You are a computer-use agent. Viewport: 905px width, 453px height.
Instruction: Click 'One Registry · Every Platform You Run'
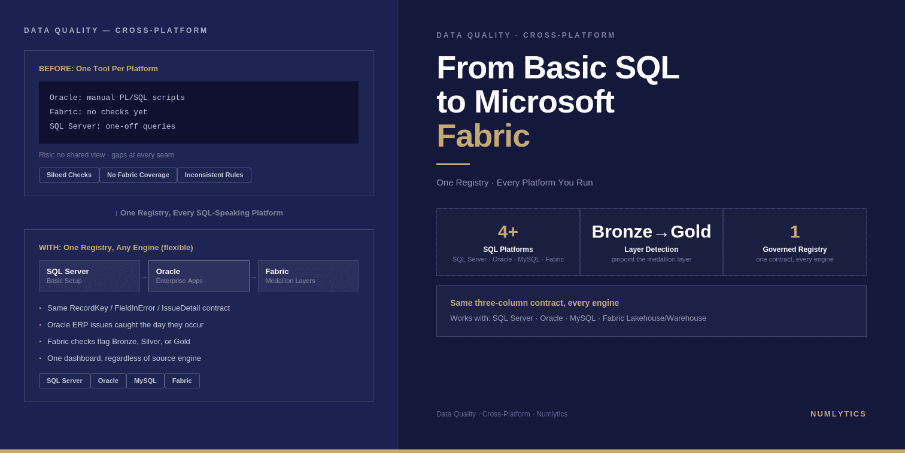(515, 182)
